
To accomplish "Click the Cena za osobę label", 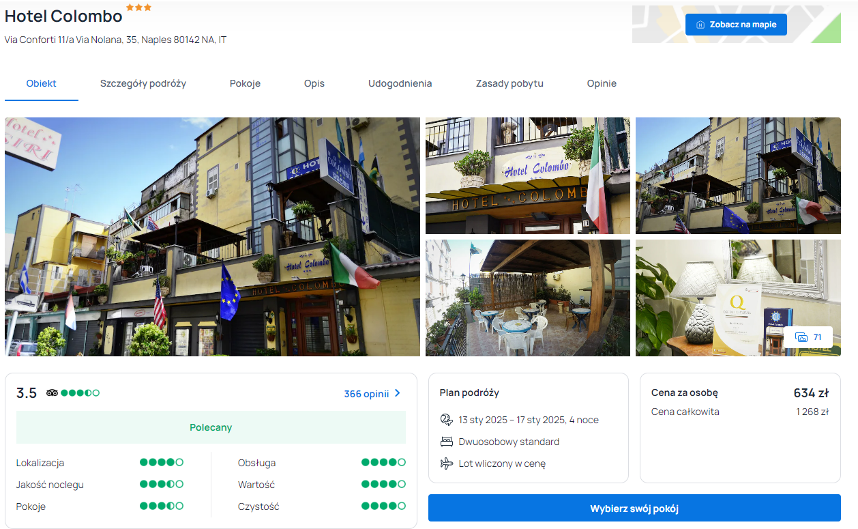I will 685,392.
